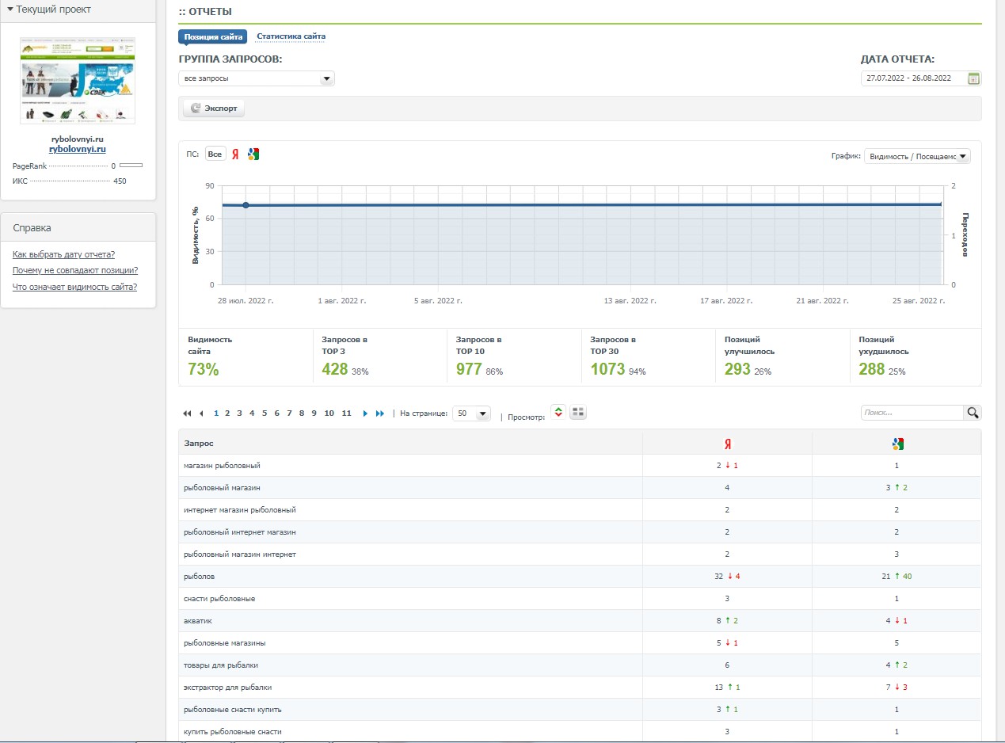Viewport: 1005px width, 743px height.
Task: Sort table by Google column header icon
Action: coord(897,444)
